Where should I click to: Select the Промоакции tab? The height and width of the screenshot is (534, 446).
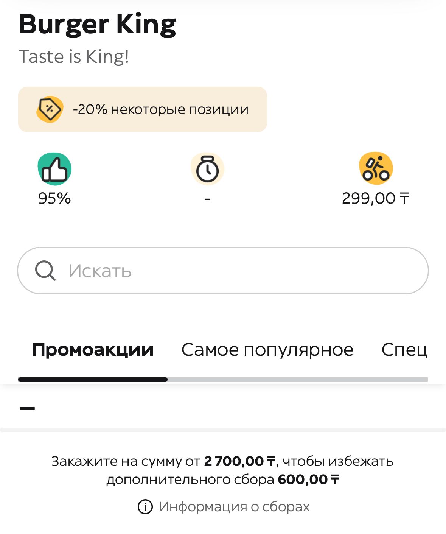(x=93, y=350)
